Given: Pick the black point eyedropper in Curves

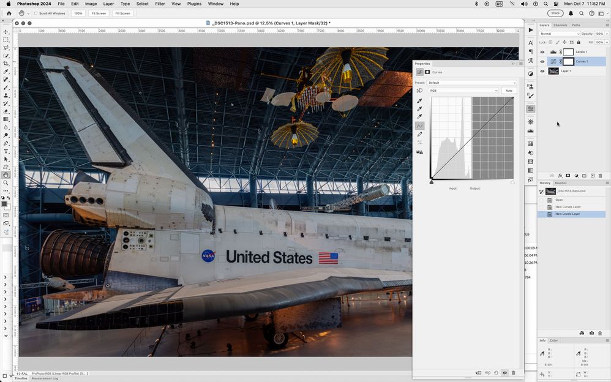Looking at the screenshot, I should point(419,100).
